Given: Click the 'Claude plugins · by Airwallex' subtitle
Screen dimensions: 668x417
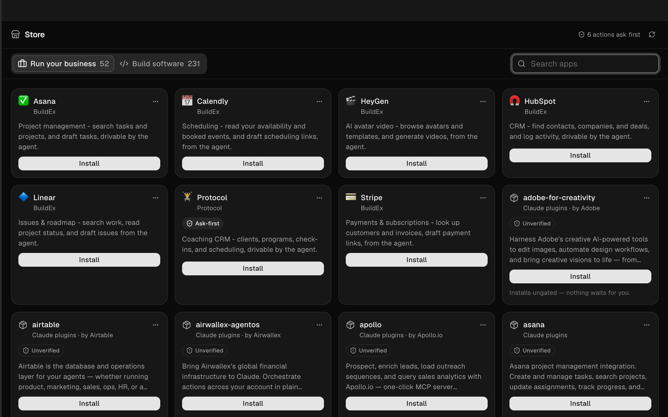Looking at the screenshot, I should point(238,335).
